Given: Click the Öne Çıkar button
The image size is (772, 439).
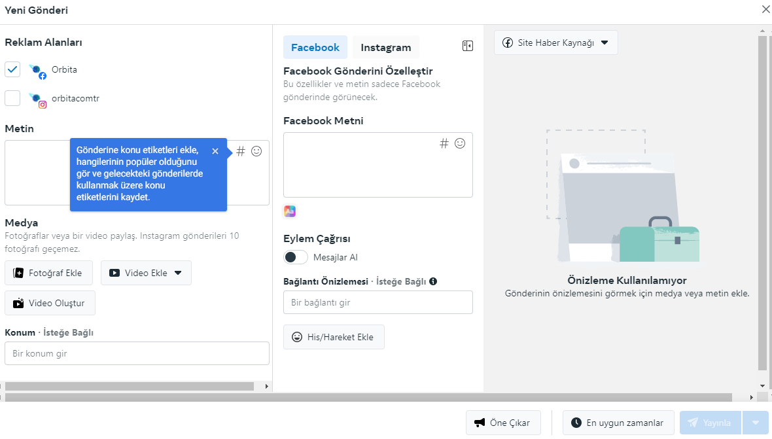Looking at the screenshot, I should pyautogui.click(x=503, y=423).
